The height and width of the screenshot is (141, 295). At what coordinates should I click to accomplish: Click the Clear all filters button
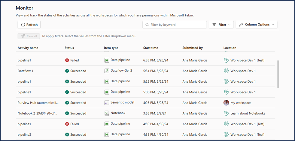pyautogui.click(x=29, y=36)
